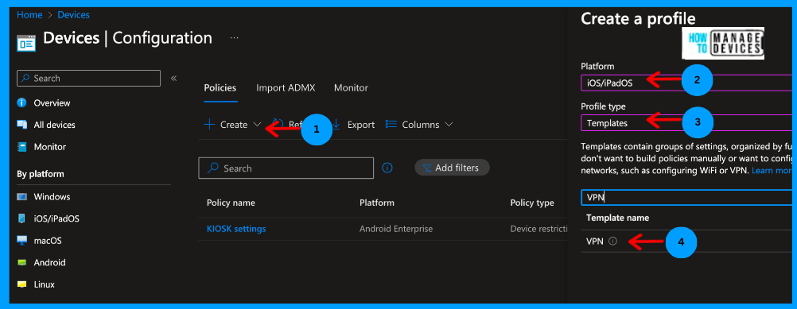Open the ellipsis menu beside Configuration title
Viewport: 797px width, 309px height.
235,38
